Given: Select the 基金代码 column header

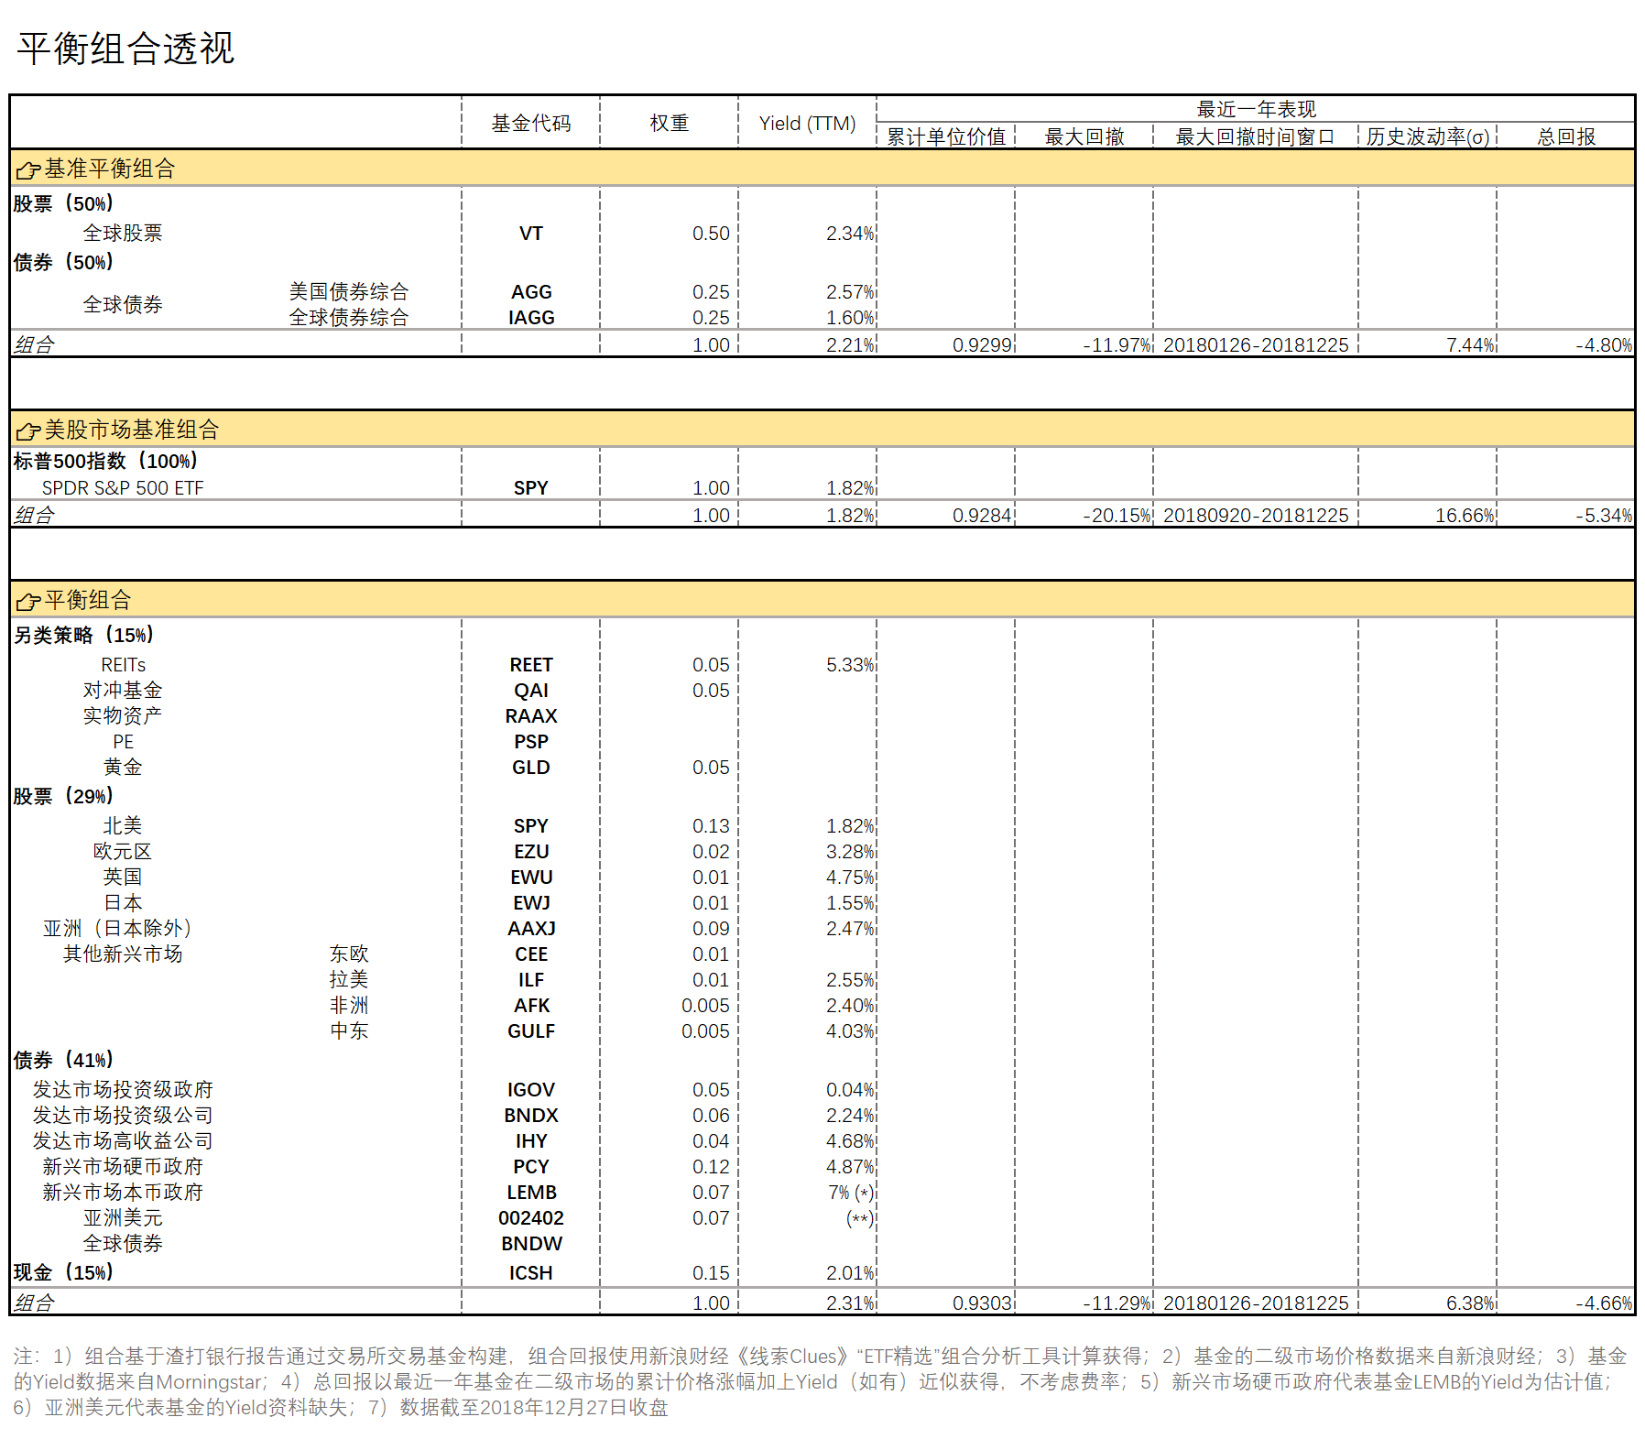Looking at the screenshot, I should pyautogui.click(x=531, y=123).
